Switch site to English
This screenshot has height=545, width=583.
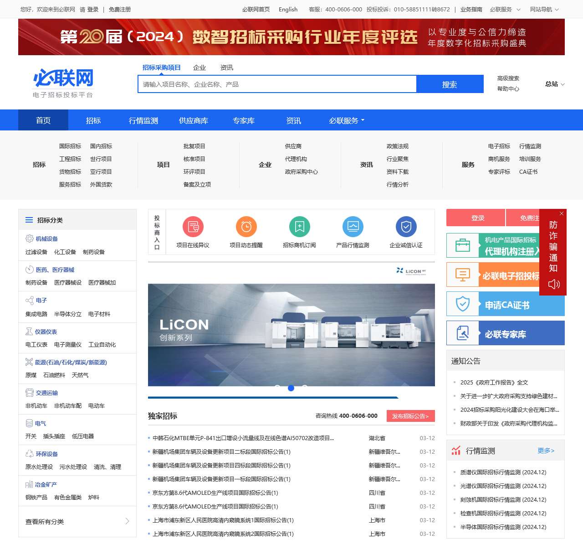tap(288, 9)
